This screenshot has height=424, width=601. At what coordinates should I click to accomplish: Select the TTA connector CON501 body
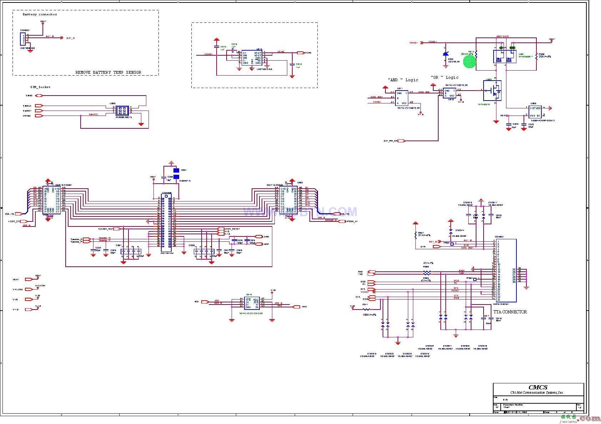pos(506,270)
